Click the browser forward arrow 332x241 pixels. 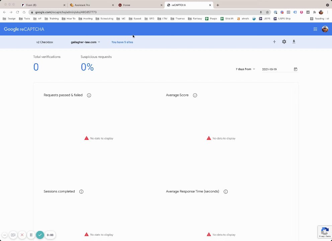(11, 12)
